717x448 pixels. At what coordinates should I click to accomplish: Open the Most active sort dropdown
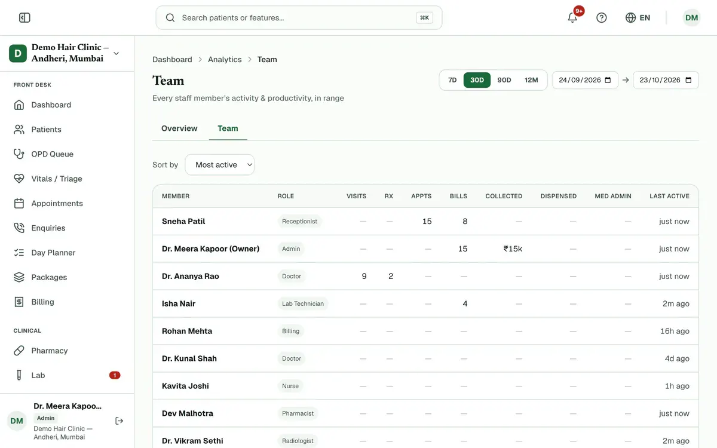click(220, 165)
